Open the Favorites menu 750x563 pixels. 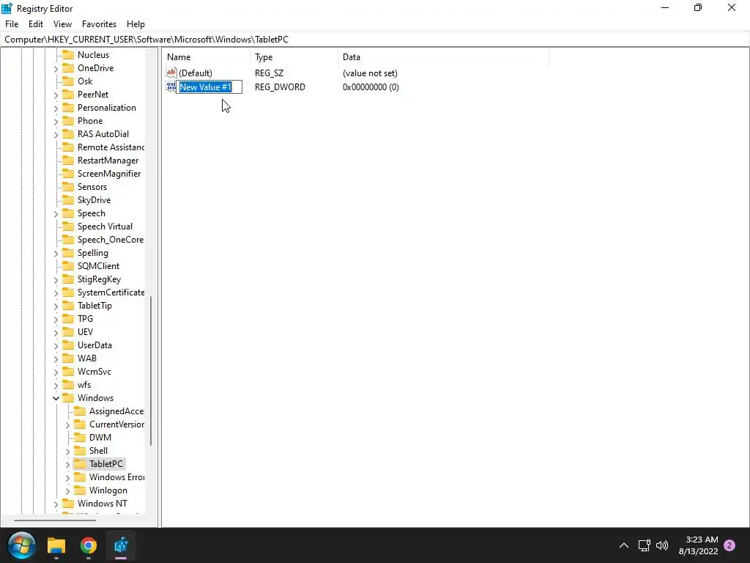[x=99, y=24]
